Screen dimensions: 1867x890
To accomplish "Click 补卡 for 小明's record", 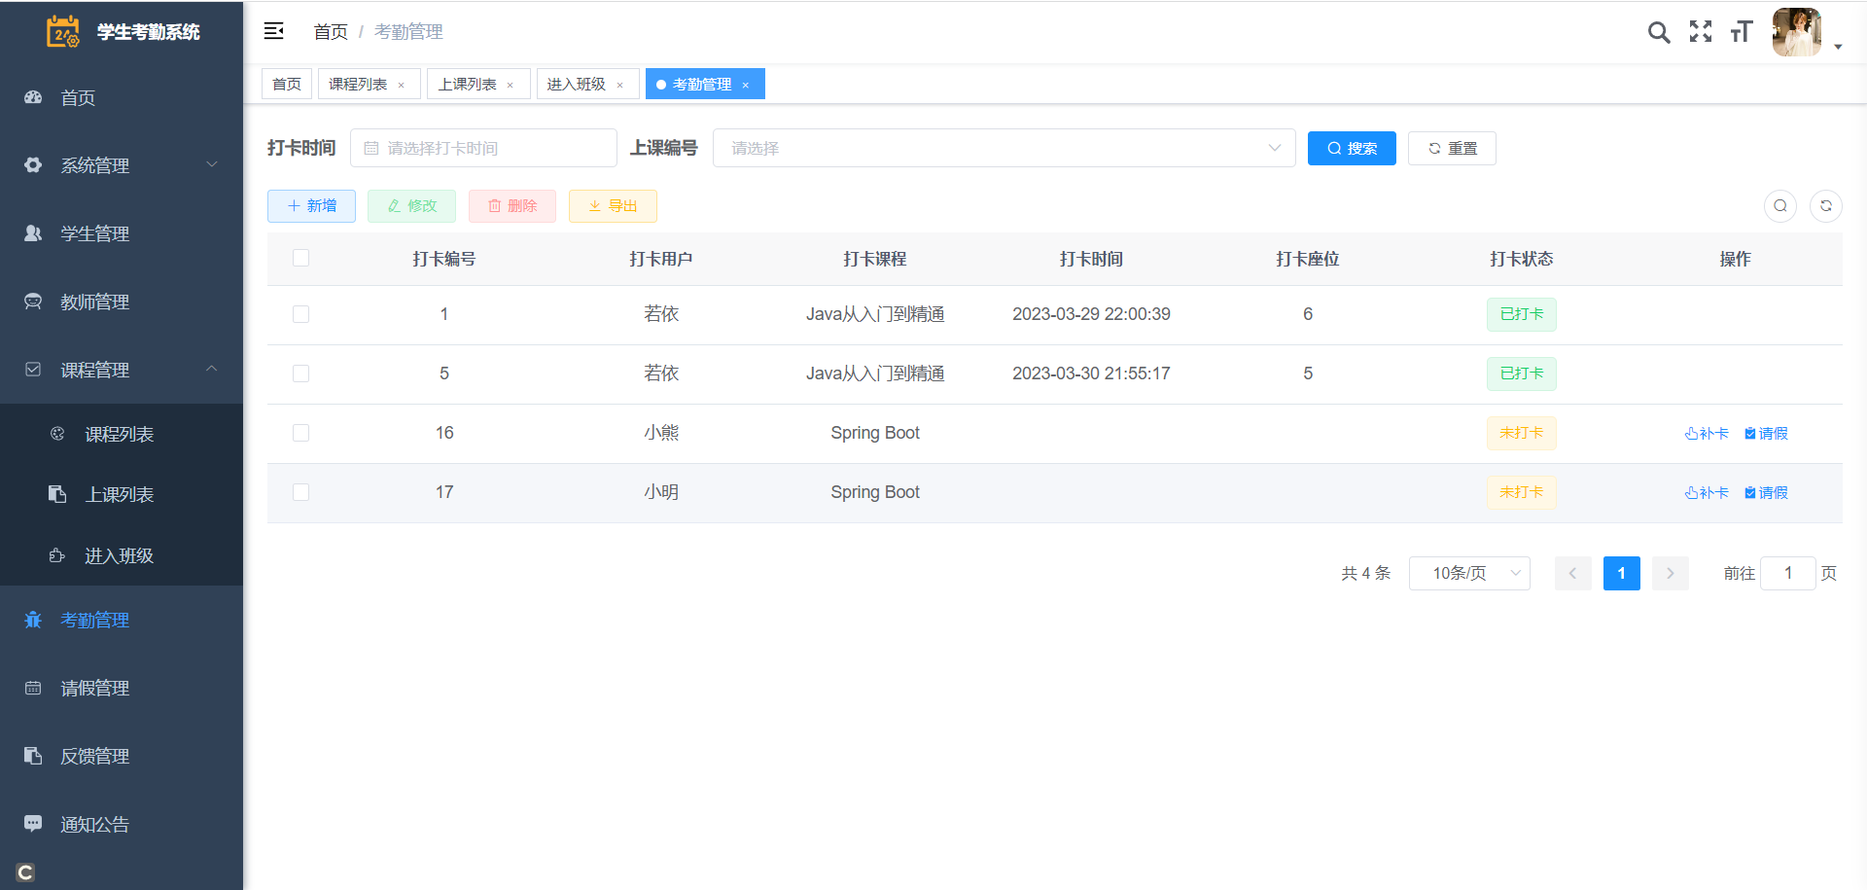I will [1707, 492].
